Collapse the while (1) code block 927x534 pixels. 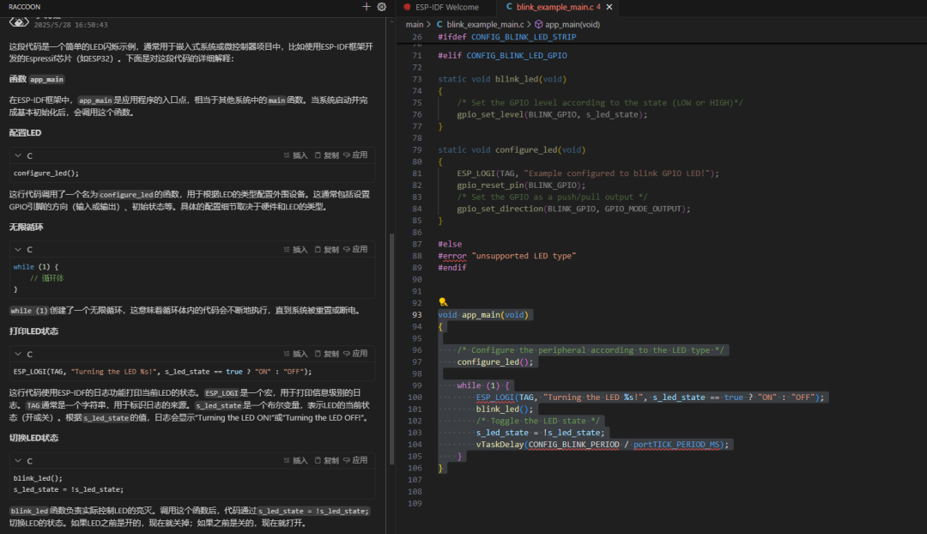coord(18,250)
